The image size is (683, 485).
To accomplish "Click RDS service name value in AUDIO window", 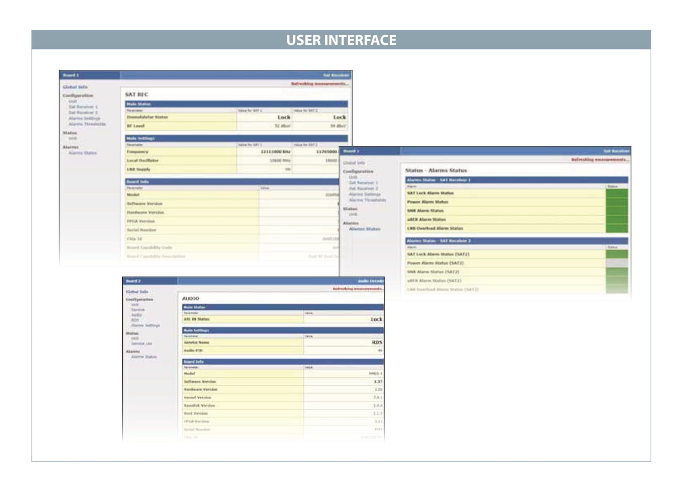I will (377, 342).
